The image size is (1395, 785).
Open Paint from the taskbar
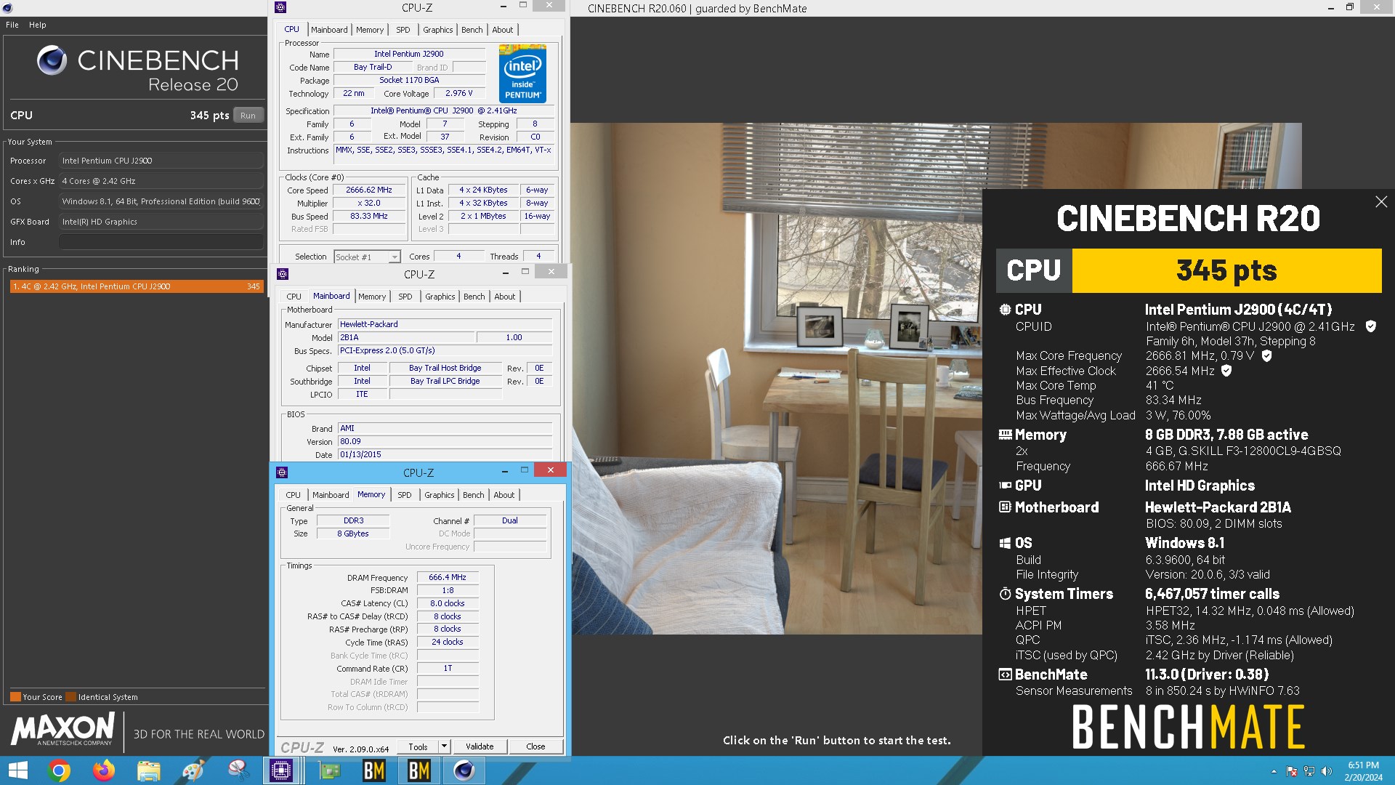pyautogui.click(x=193, y=770)
